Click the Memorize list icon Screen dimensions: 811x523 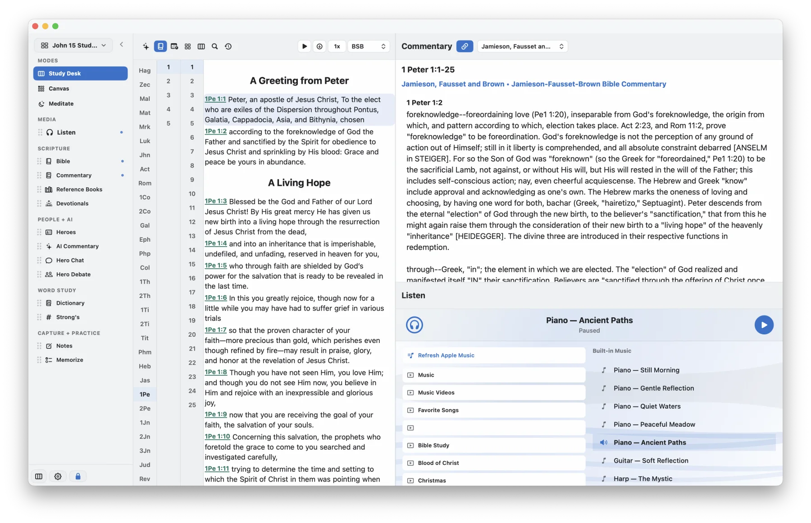(49, 360)
